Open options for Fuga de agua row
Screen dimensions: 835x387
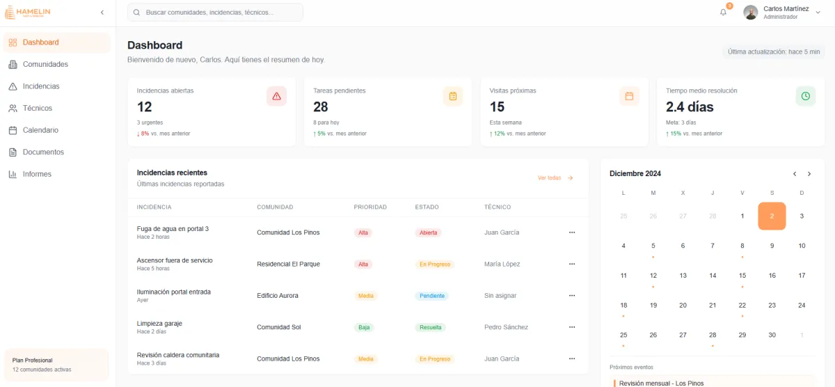(572, 232)
